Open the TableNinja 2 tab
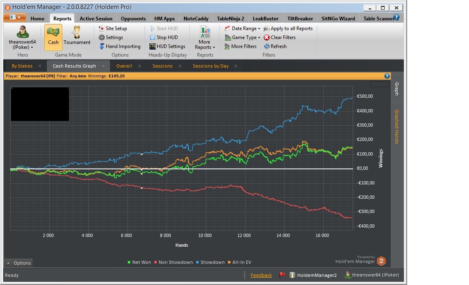469x285 pixels. (x=230, y=19)
